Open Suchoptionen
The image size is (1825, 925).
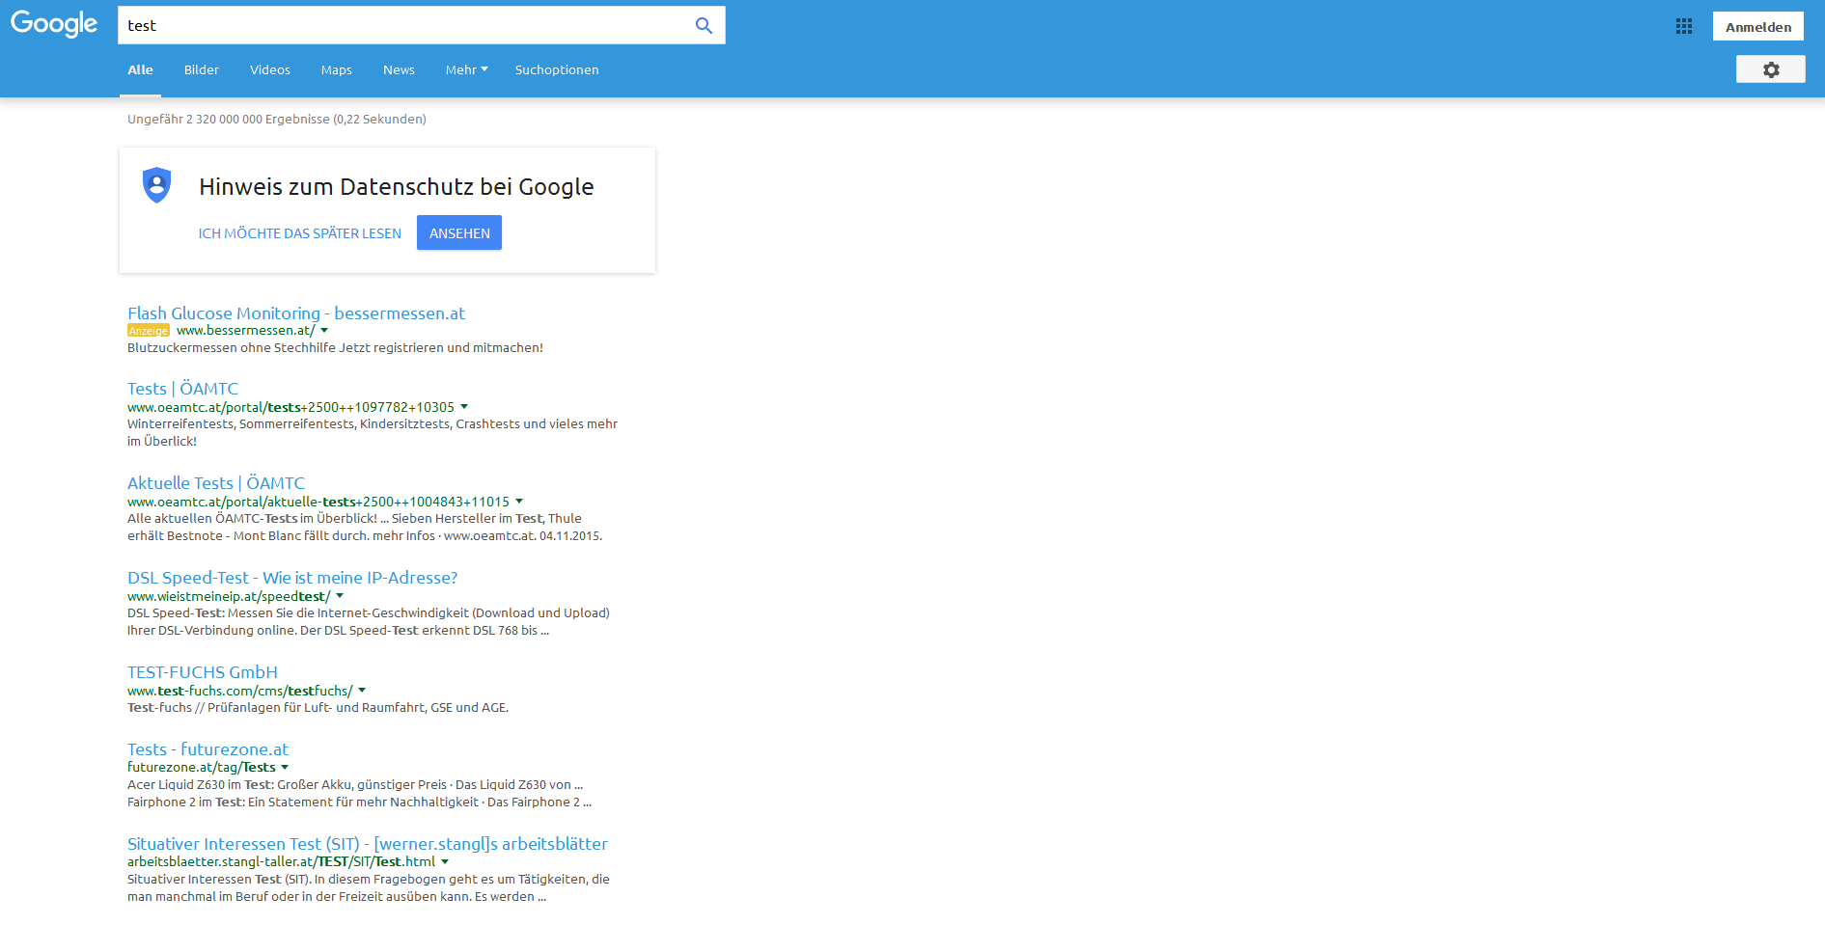(x=557, y=69)
